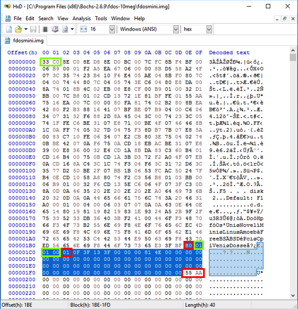Screen dimensions: 298x309
Task: Click the New file toolbar icon
Action: [x=9, y=29]
